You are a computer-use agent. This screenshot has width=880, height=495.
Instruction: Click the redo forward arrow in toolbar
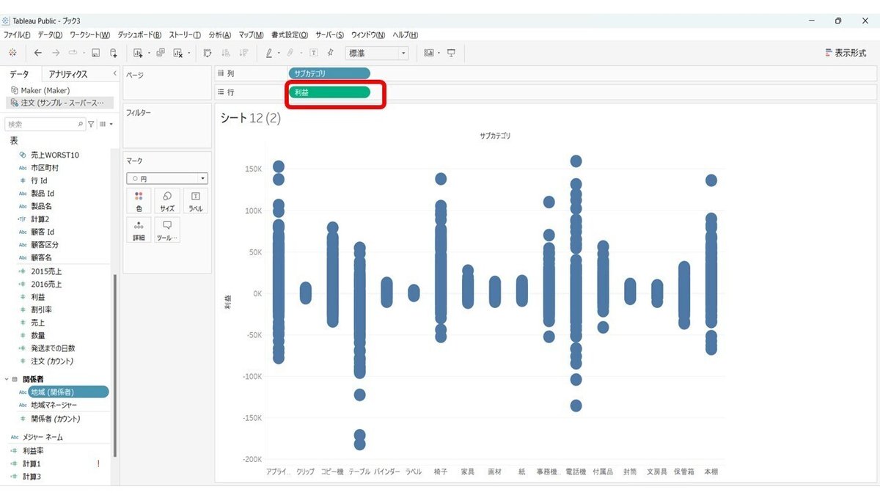pos(56,53)
